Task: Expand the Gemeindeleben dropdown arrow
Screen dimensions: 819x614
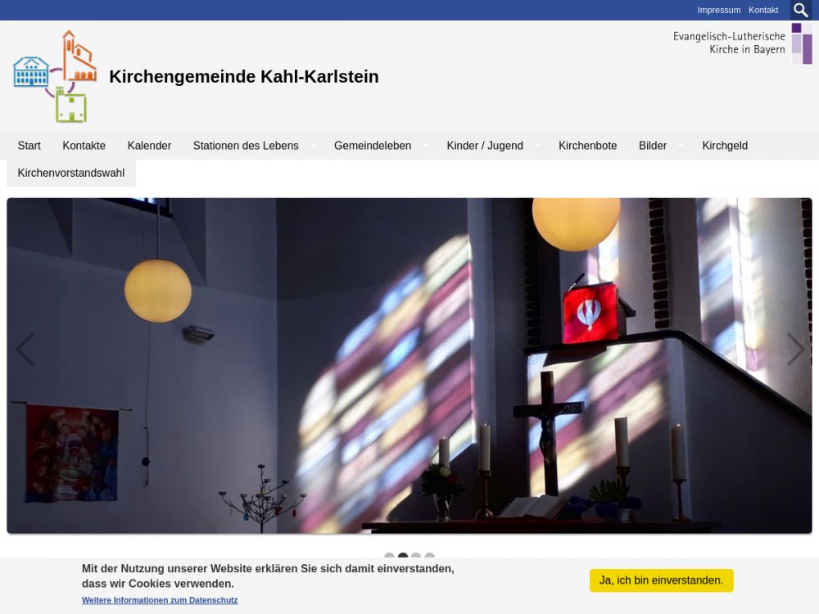Action: click(424, 146)
